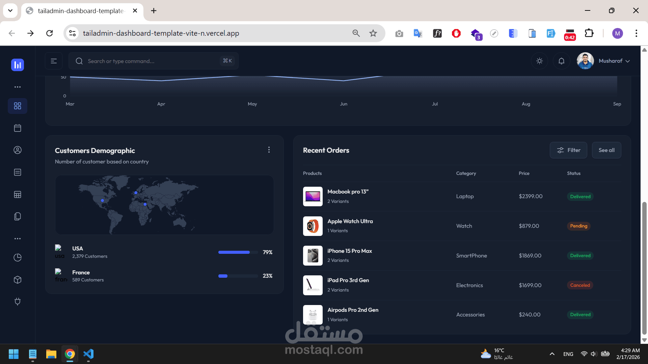Open the notifications bell icon

pyautogui.click(x=561, y=61)
